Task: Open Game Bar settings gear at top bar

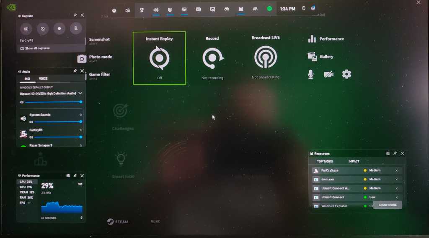Action: (x=313, y=8)
